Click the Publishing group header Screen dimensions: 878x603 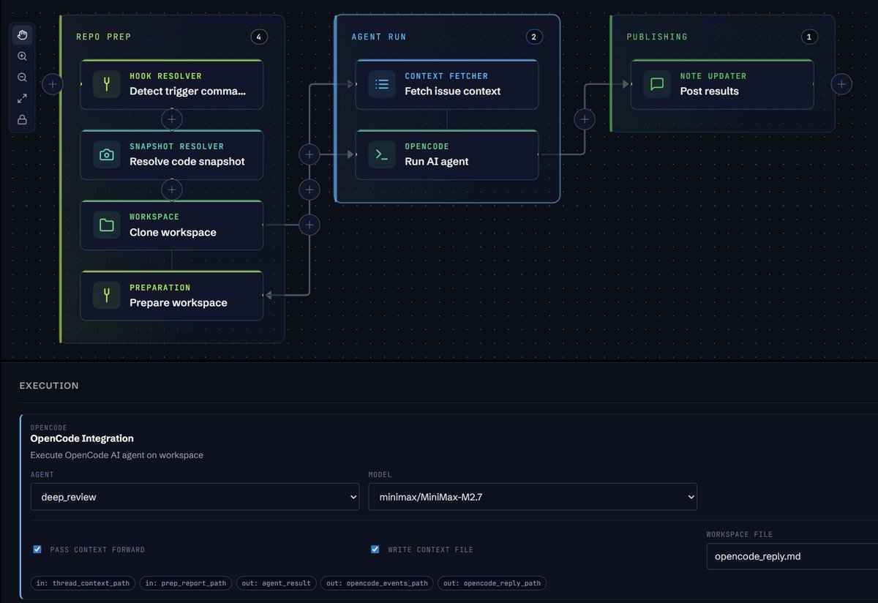(x=657, y=37)
